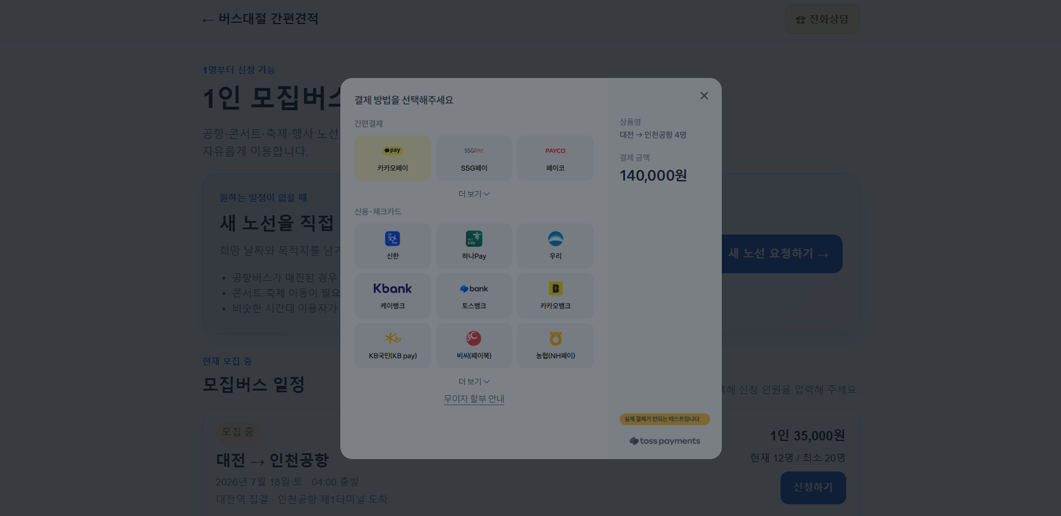Click the product name 대전 → 인천공항 4명
The height and width of the screenshot is (516, 1061).
coord(653,135)
